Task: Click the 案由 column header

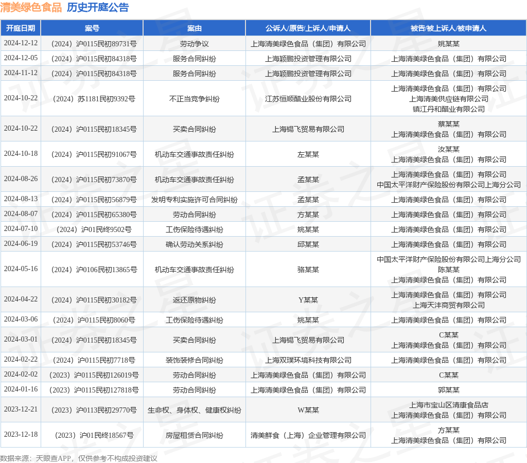Action: tap(195, 28)
